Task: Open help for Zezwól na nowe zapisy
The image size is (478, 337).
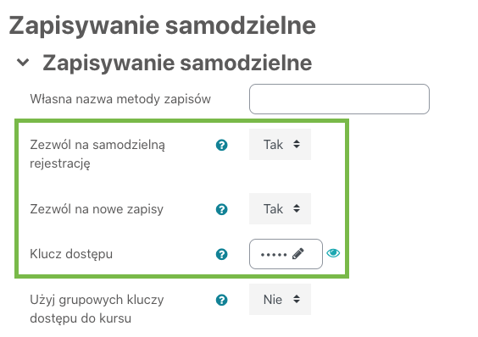Action: (x=221, y=209)
